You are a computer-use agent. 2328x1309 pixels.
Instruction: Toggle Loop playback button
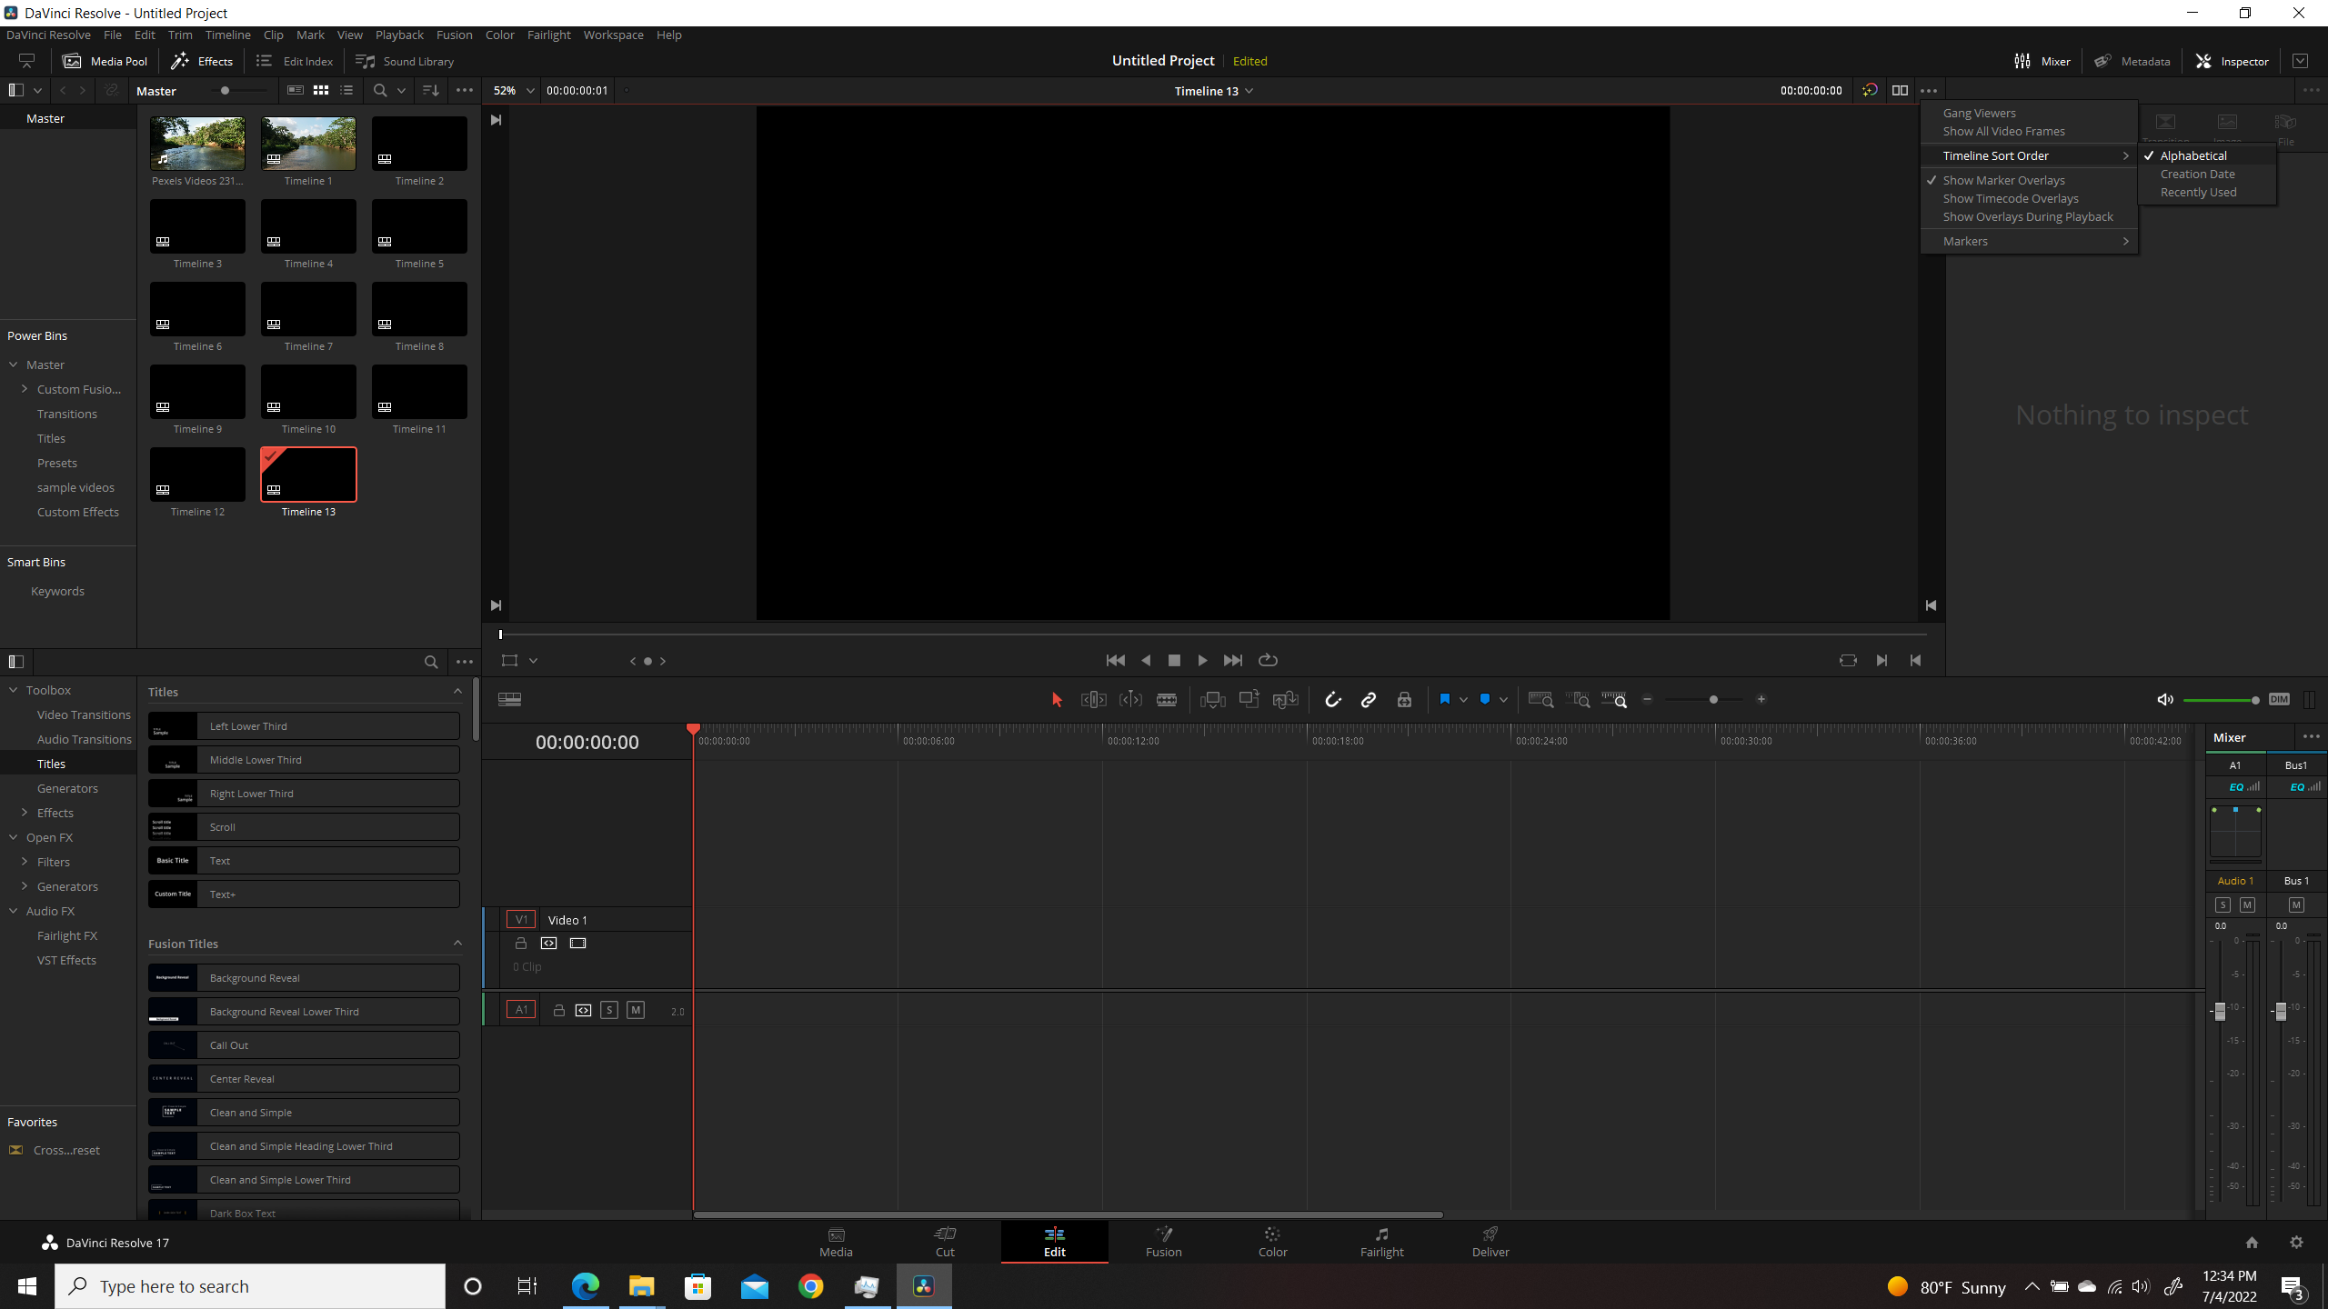[x=1268, y=660]
